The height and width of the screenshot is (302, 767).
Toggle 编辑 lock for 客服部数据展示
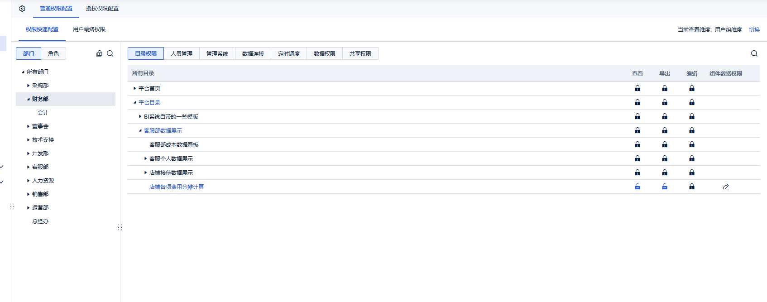pyautogui.click(x=692, y=130)
